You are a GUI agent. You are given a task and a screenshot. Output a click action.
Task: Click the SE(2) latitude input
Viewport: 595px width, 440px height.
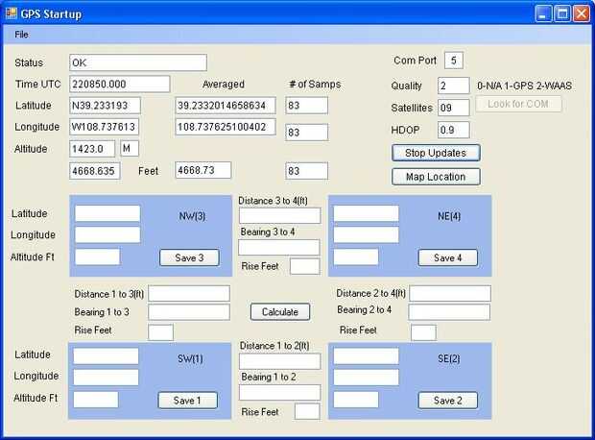pyautogui.click(x=367, y=356)
